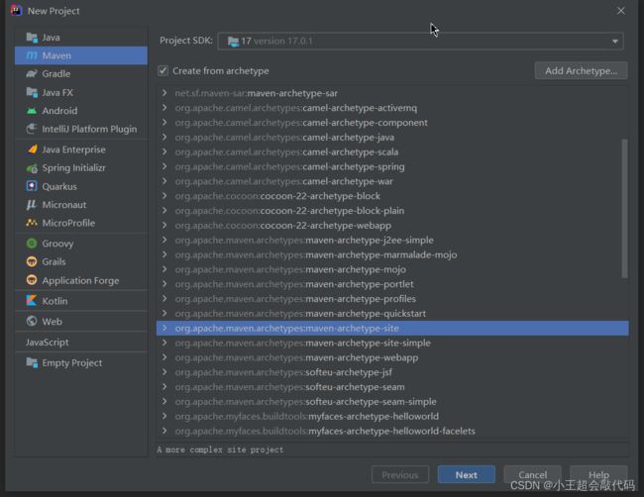Select myfaces-archetype-helloworld row
Image resolution: width=644 pixels, height=497 pixels.
click(x=392, y=416)
